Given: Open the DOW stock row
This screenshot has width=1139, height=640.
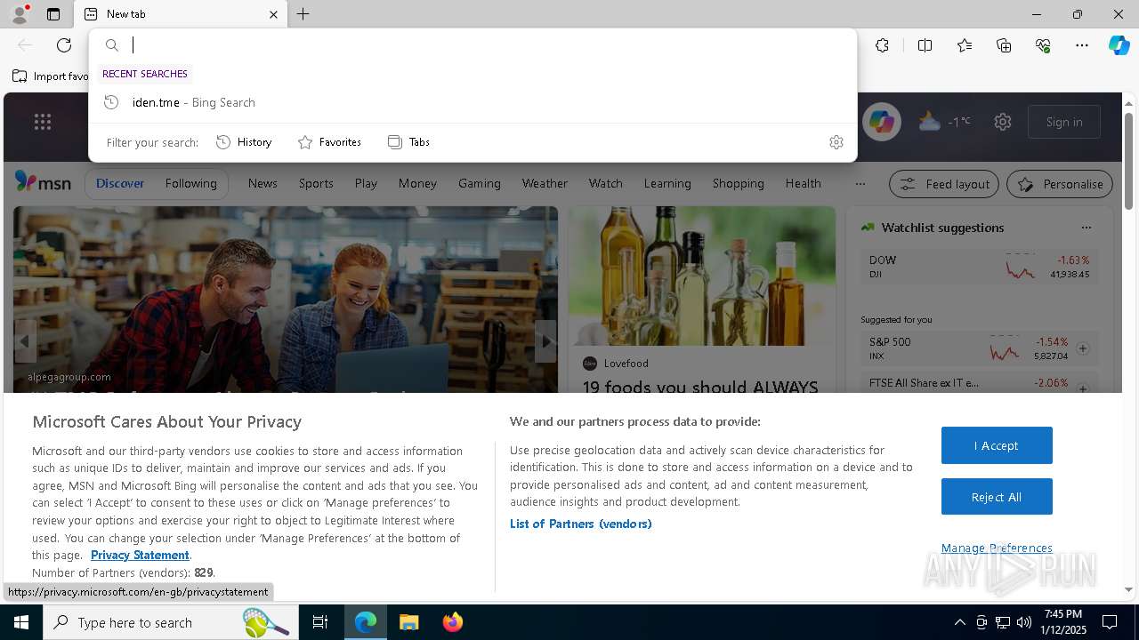Looking at the screenshot, I should click(x=979, y=267).
